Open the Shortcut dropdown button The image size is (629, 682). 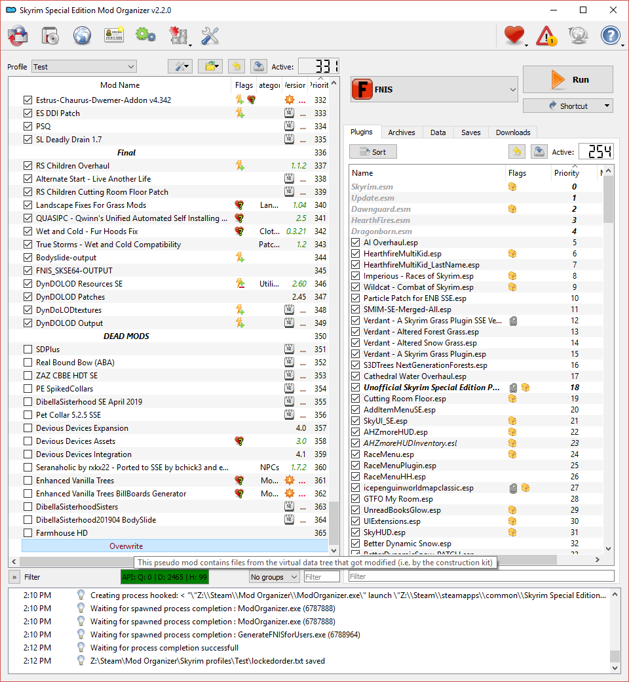567,106
